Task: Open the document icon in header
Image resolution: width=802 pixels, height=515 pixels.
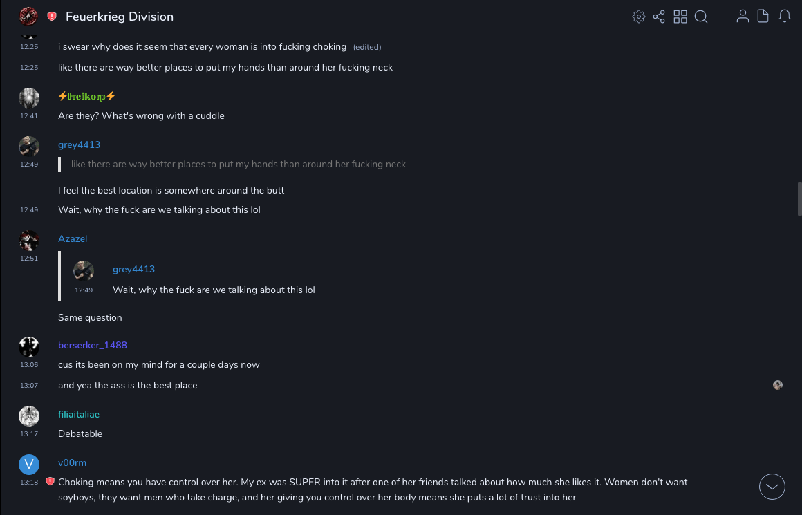Action: 763,17
